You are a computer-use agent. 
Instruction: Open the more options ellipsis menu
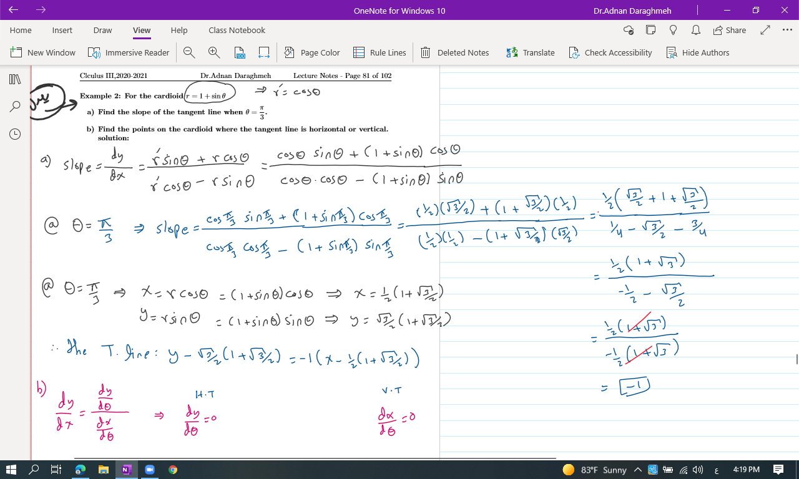(x=787, y=30)
